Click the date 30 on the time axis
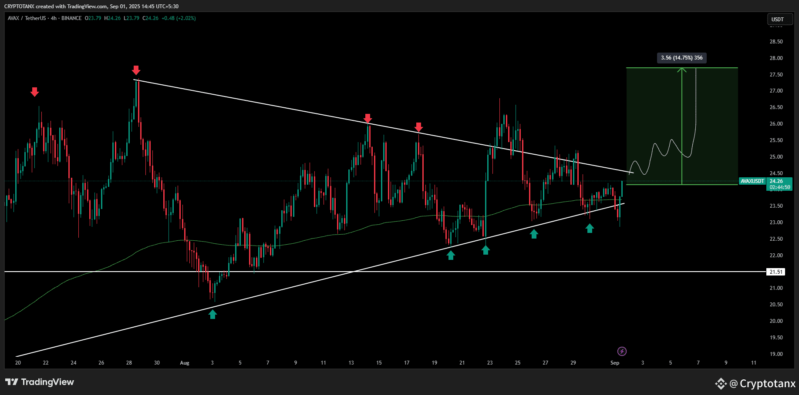This screenshot has height=395, width=799. point(157,363)
